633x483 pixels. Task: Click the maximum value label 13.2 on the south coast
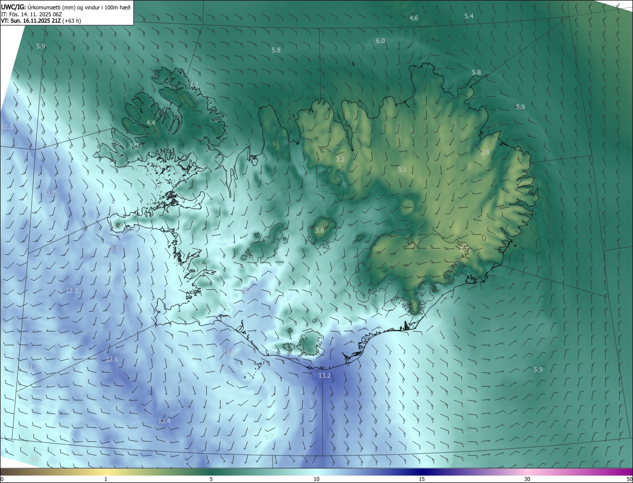324,376
